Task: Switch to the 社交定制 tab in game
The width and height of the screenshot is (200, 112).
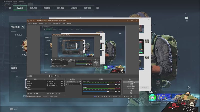Action: click(74, 8)
